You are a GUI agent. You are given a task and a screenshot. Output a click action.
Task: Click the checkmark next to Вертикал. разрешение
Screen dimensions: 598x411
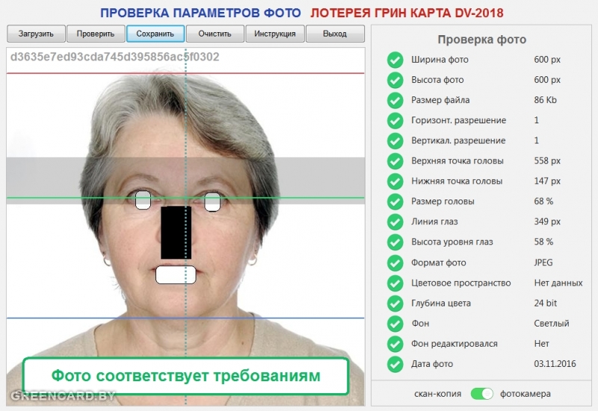click(x=395, y=140)
